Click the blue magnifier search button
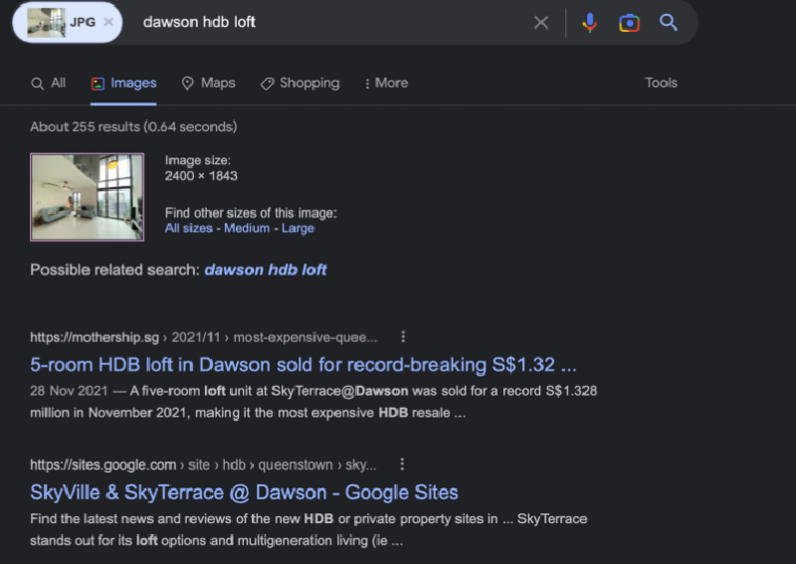This screenshot has height=564, width=796. click(x=669, y=22)
